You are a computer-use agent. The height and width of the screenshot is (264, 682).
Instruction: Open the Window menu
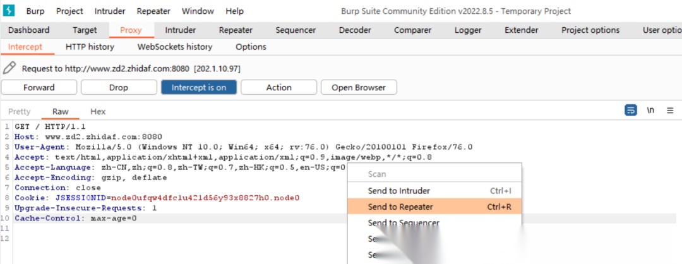198,11
